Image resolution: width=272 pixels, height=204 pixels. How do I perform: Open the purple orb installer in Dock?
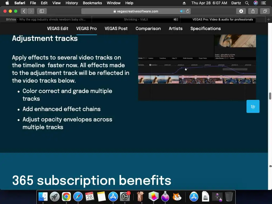coord(165,197)
